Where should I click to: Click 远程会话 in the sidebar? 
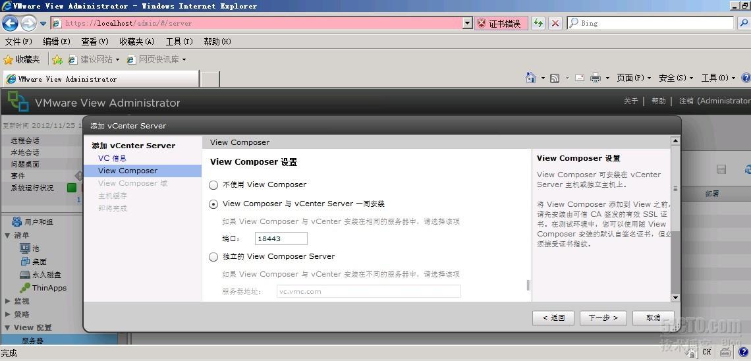point(25,141)
